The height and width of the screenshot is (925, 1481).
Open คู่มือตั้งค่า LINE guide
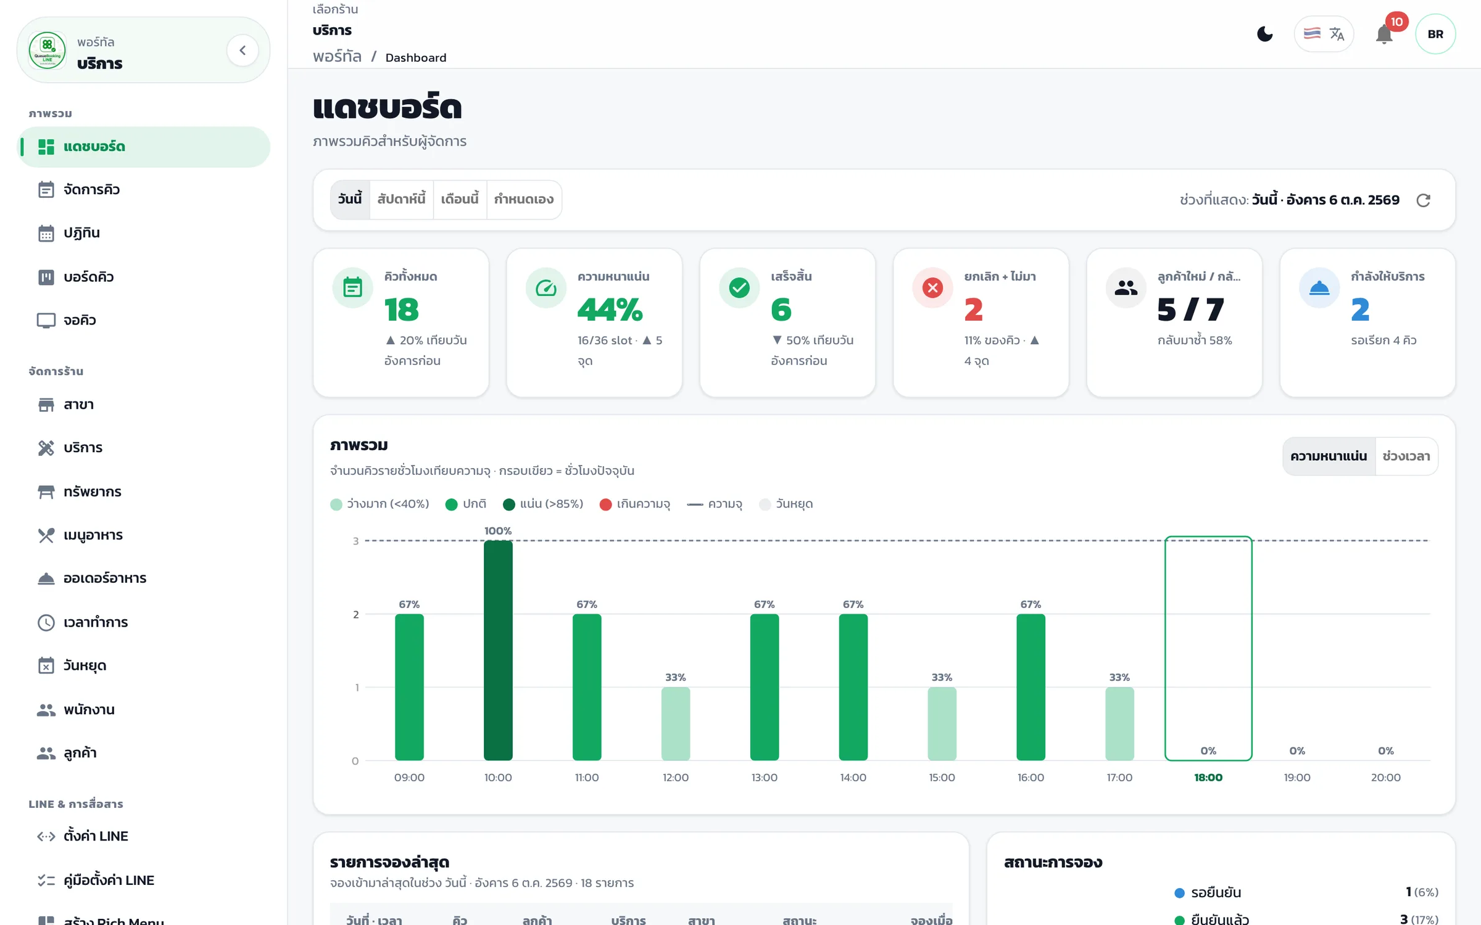tap(144, 880)
